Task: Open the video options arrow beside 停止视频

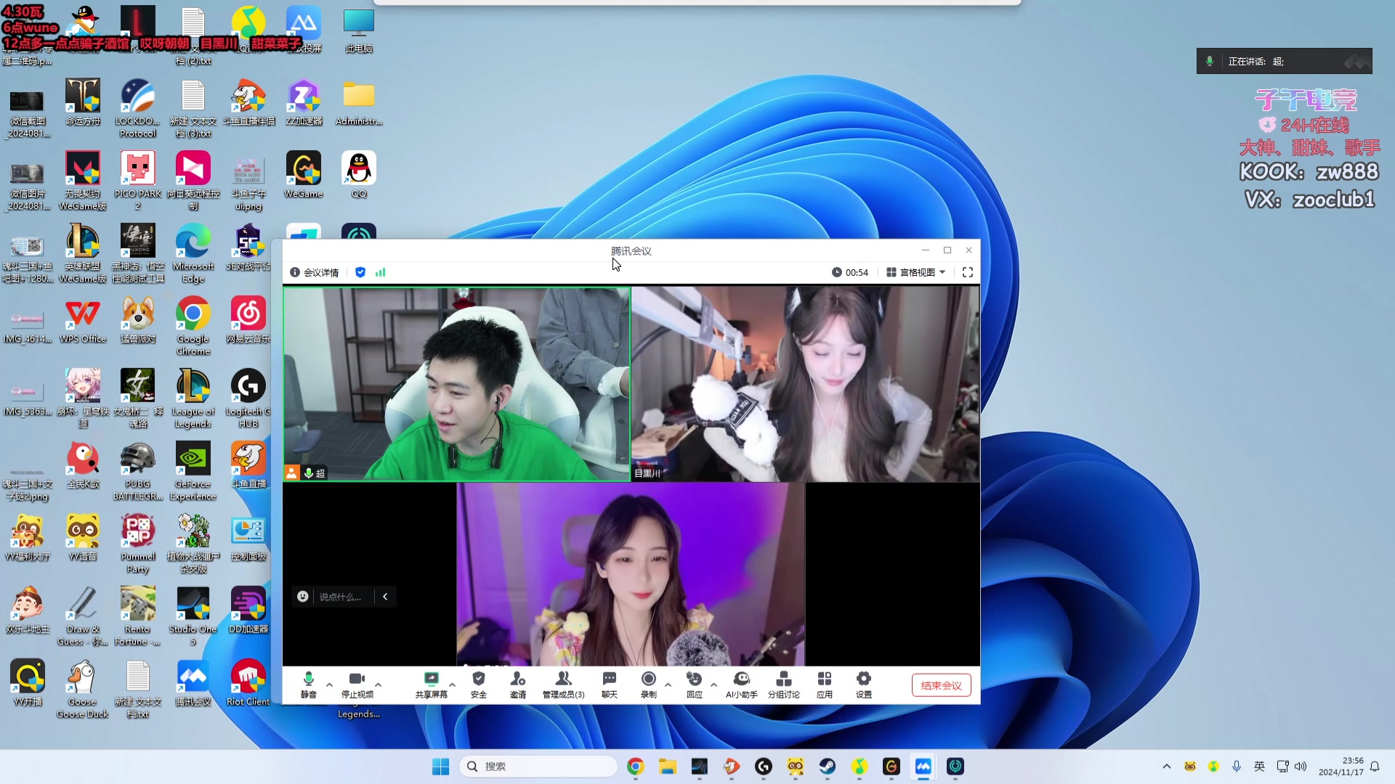Action: click(x=378, y=685)
